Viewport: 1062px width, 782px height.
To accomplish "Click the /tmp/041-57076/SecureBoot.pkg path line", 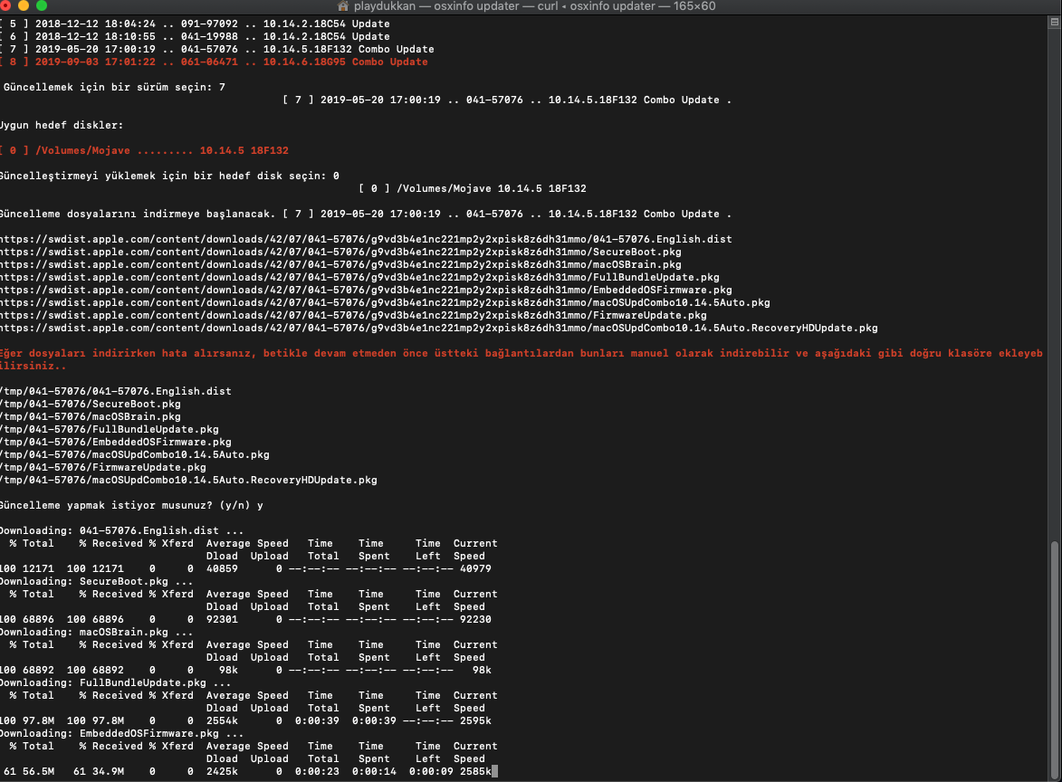I will click(x=91, y=404).
